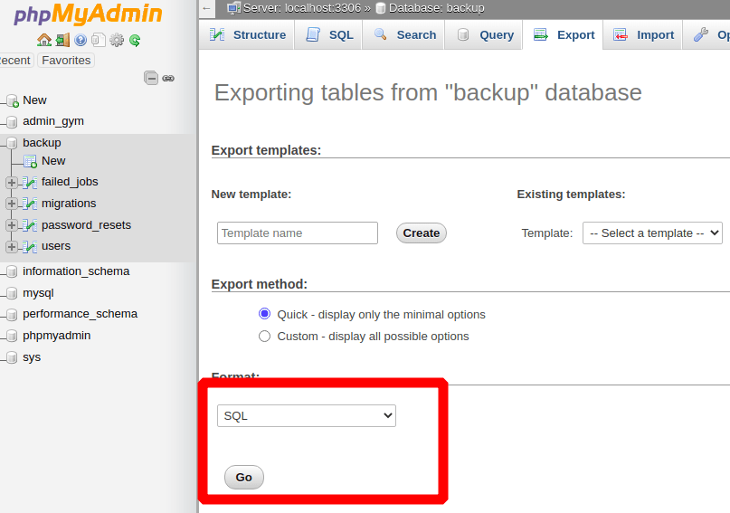This screenshot has height=513, width=730.
Task: Switch to the Import tab
Action: tap(643, 35)
